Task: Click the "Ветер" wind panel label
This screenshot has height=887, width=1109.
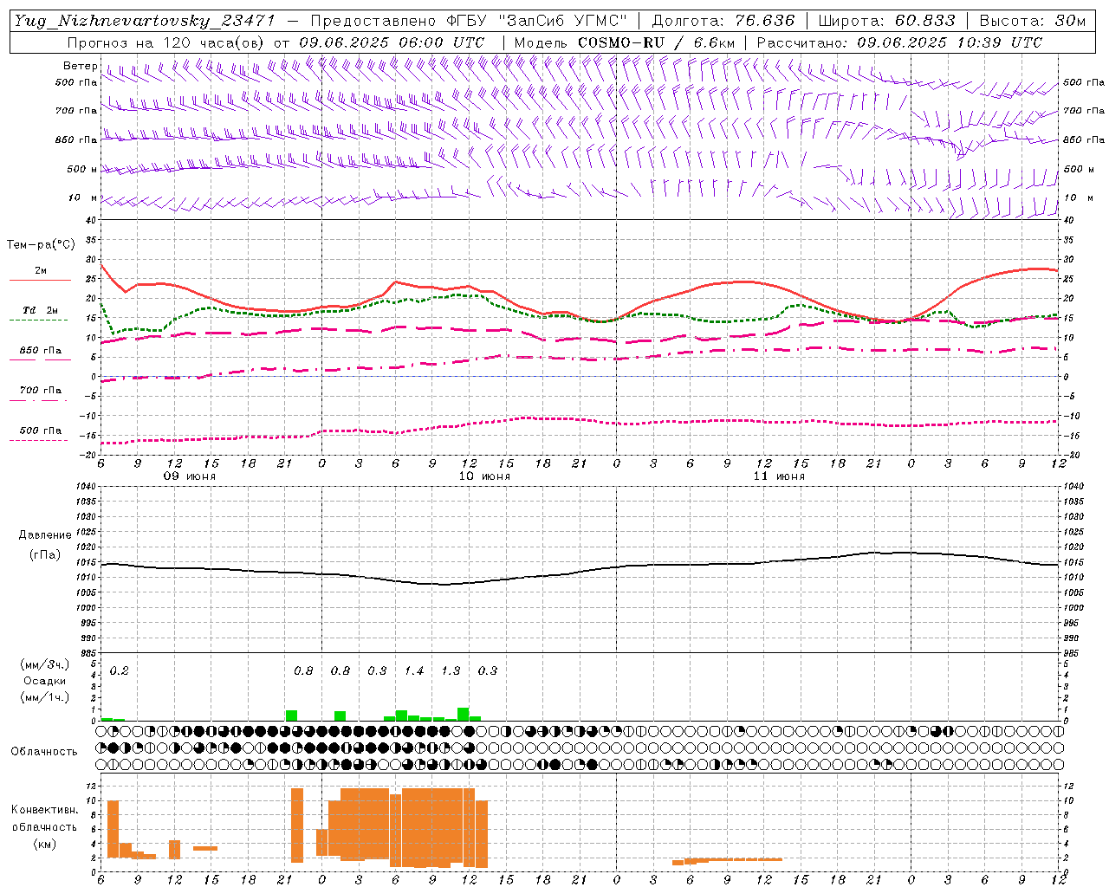Action: tap(81, 66)
